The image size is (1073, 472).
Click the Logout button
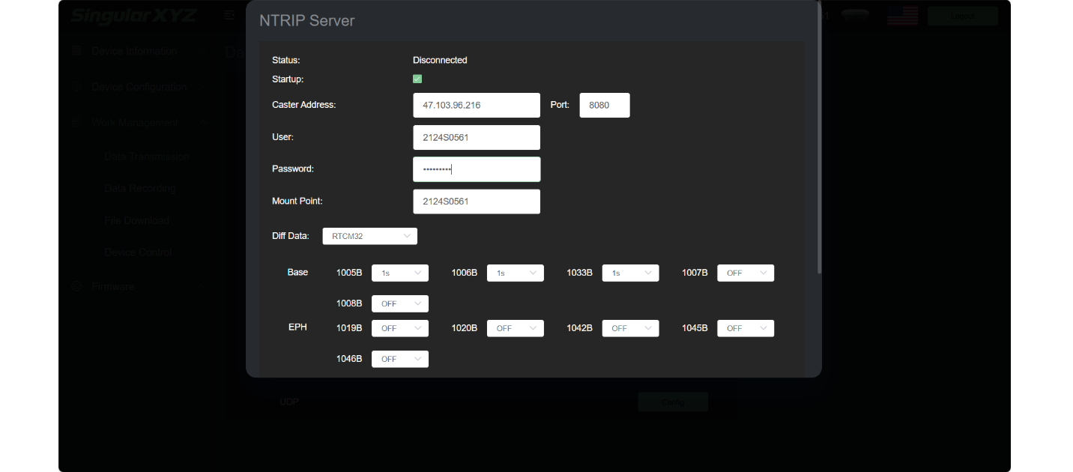962,16
